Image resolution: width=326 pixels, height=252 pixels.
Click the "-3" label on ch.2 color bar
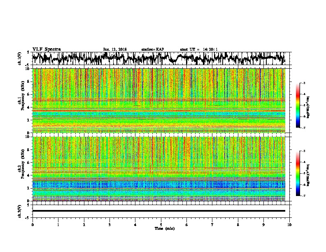pyautogui.click(x=303, y=151)
